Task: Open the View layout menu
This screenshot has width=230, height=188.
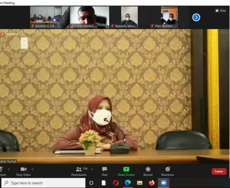Action: click(221, 10)
